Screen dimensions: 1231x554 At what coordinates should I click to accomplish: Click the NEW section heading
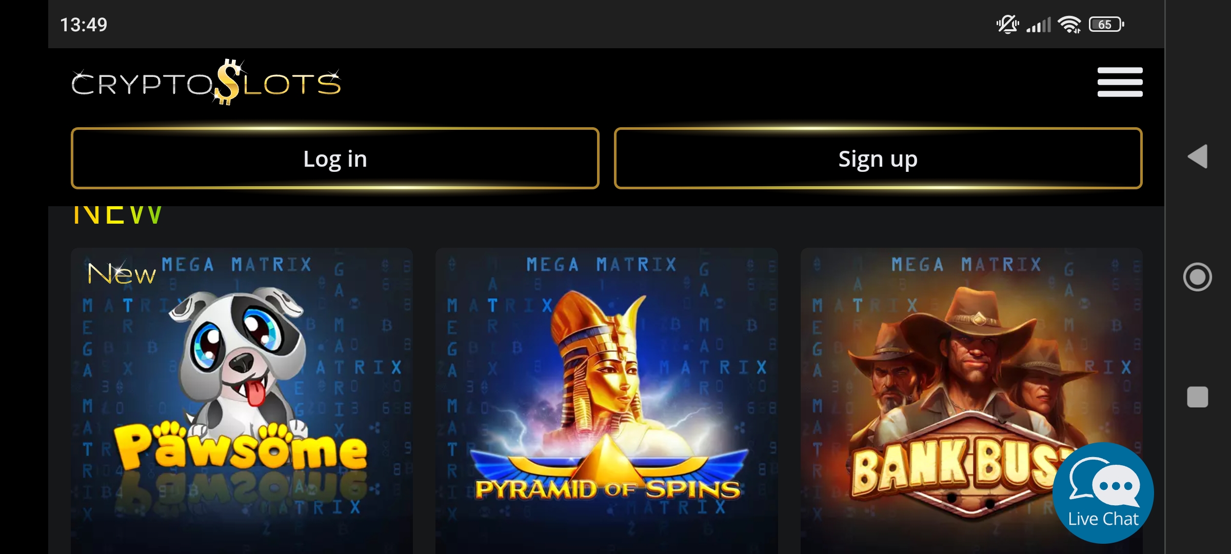(x=117, y=215)
